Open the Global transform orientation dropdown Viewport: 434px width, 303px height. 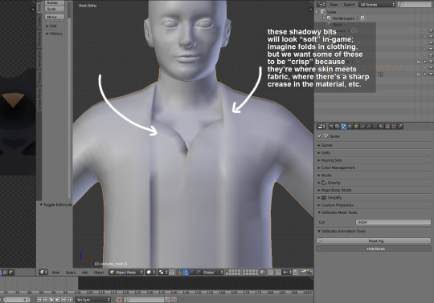[212, 273]
